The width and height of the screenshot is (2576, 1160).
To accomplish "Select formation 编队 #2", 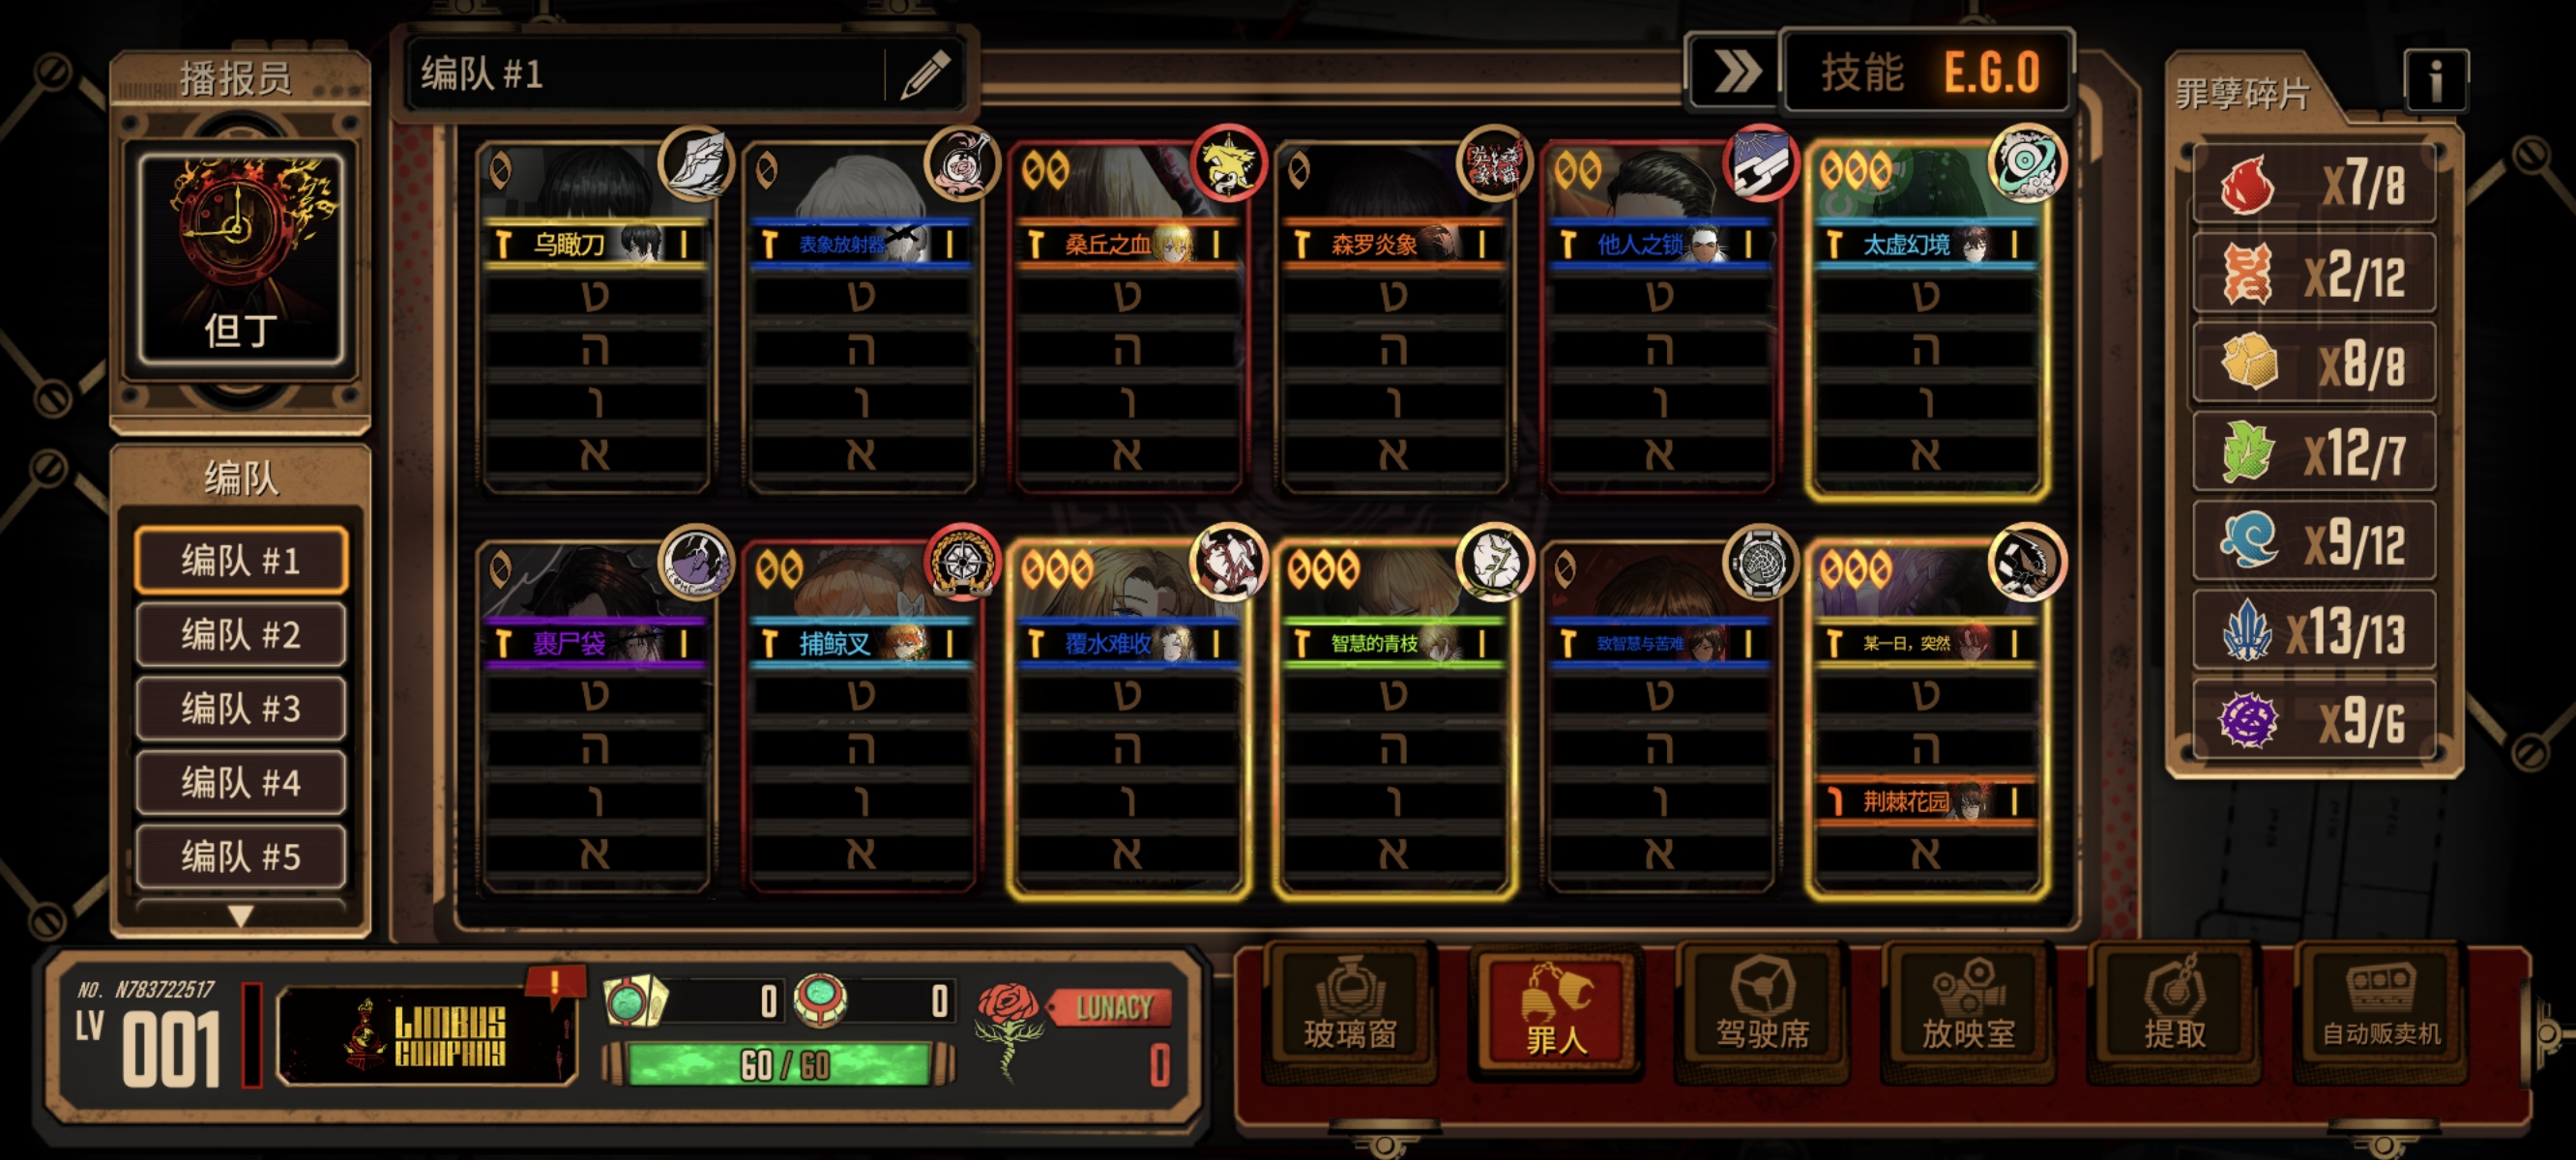I will (x=240, y=635).
